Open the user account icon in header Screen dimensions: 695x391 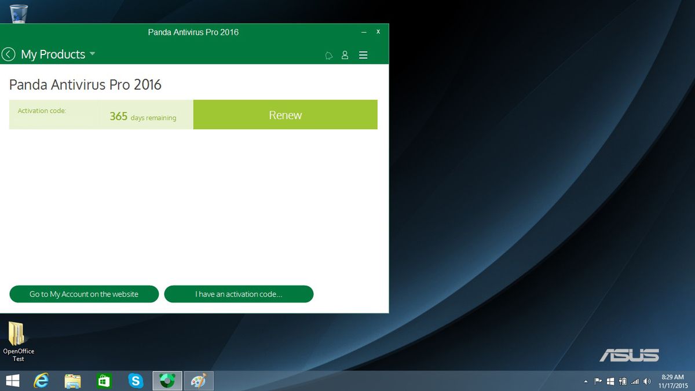(x=345, y=55)
